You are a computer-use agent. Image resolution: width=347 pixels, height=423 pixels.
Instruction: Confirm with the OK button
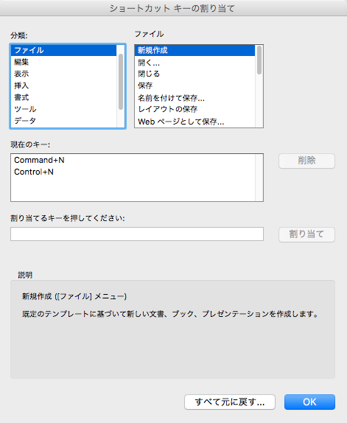click(x=309, y=402)
